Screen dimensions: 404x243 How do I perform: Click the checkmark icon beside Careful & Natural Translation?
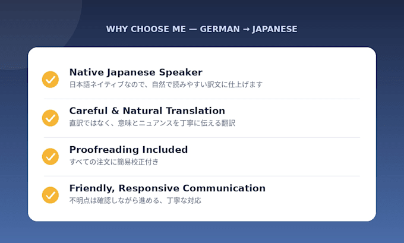pos(50,118)
